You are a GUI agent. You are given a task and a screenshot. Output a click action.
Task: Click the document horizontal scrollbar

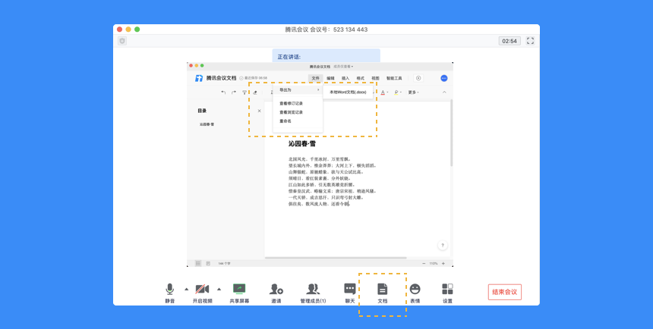coord(336,258)
